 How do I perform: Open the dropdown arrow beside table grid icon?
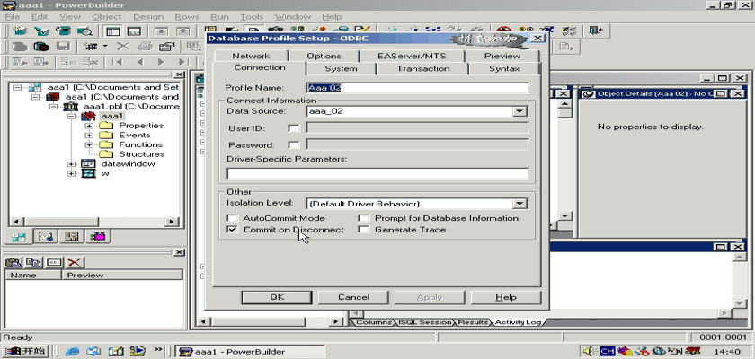[105, 47]
